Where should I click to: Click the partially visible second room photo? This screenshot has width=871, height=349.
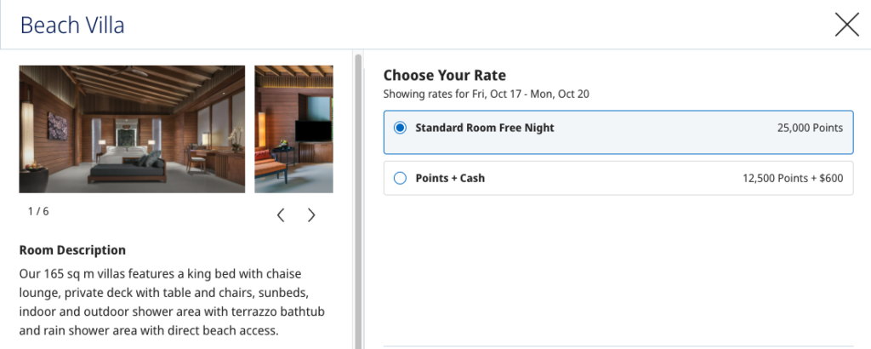(293, 129)
